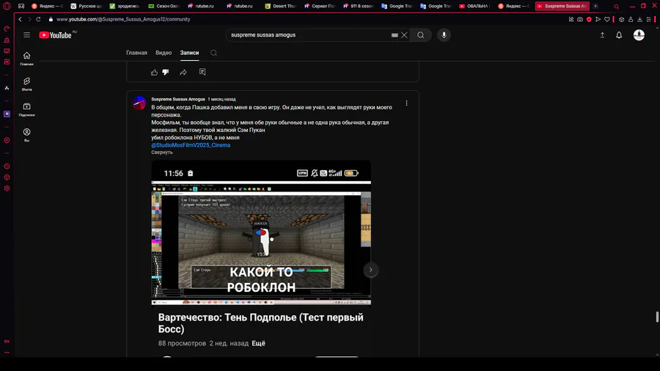Search open tabs with magnifier icon
The width and height of the screenshot is (660, 371).
click(616, 7)
